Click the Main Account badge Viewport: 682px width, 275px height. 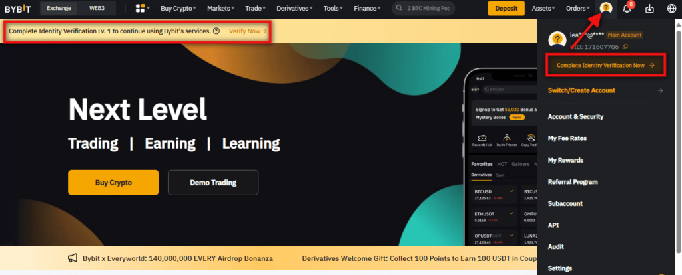[625, 35]
